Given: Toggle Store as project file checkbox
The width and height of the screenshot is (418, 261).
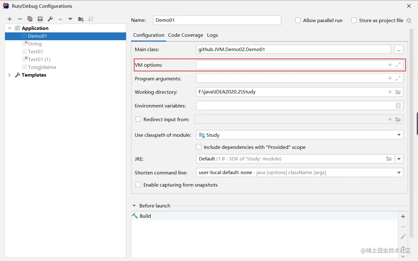Looking at the screenshot, I should [x=354, y=21].
